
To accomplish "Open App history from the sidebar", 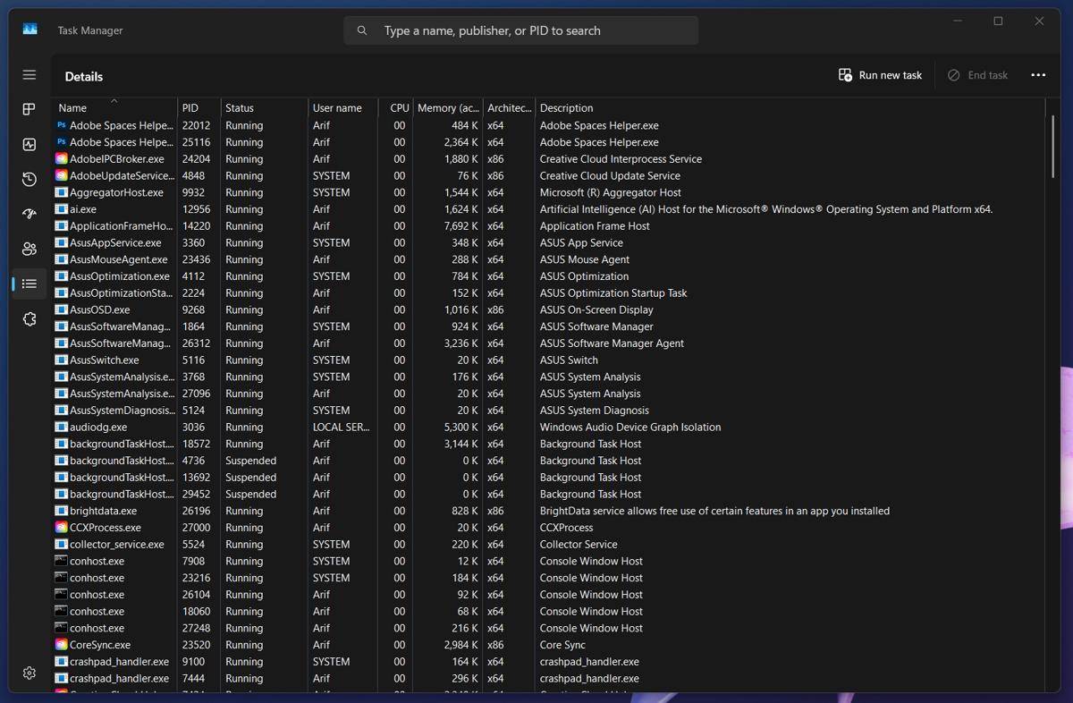I will pyautogui.click(x=30, y=179).
